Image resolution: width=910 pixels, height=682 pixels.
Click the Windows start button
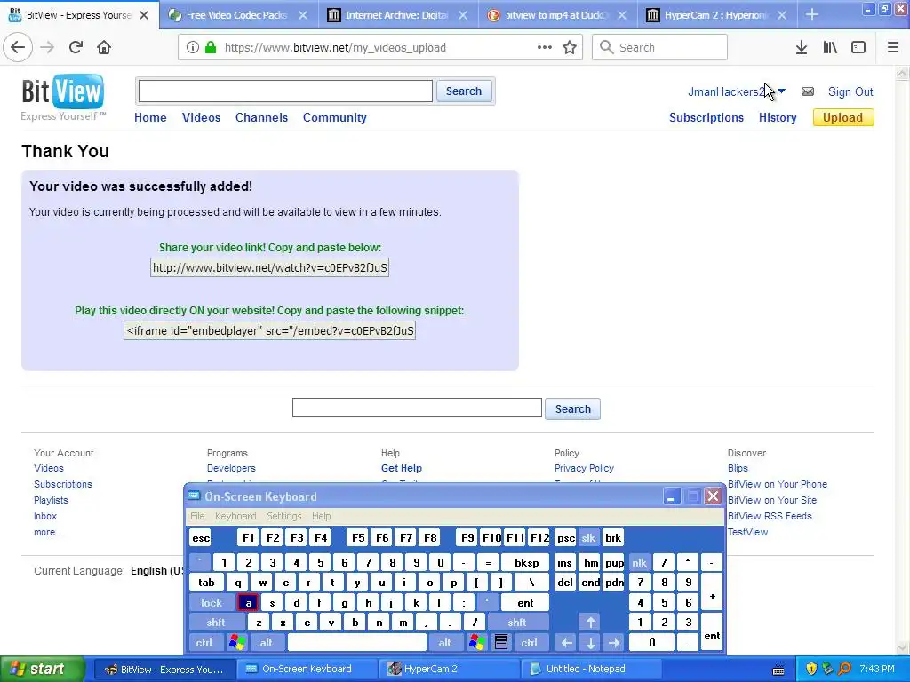point(43,669)
